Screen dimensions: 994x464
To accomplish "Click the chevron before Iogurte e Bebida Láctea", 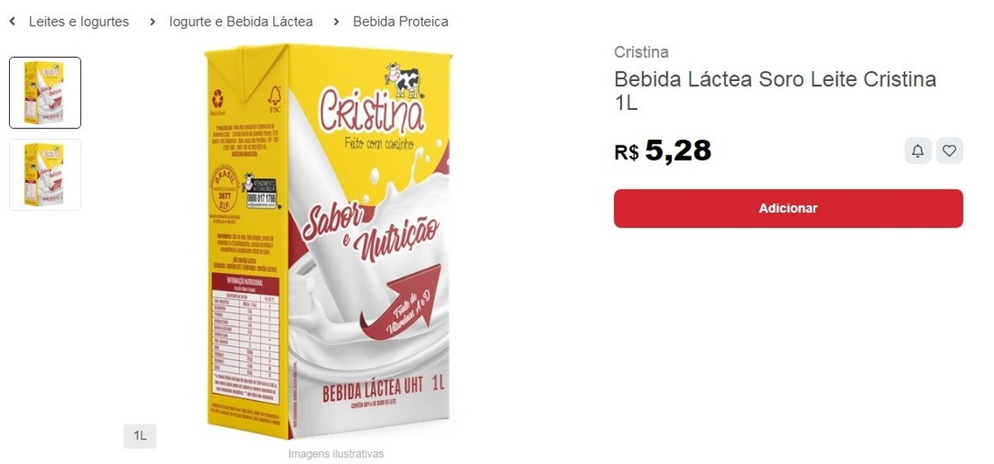I will tap(152, 22).
